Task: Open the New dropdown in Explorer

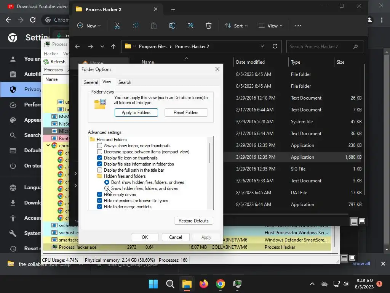Action: point(89,26)
